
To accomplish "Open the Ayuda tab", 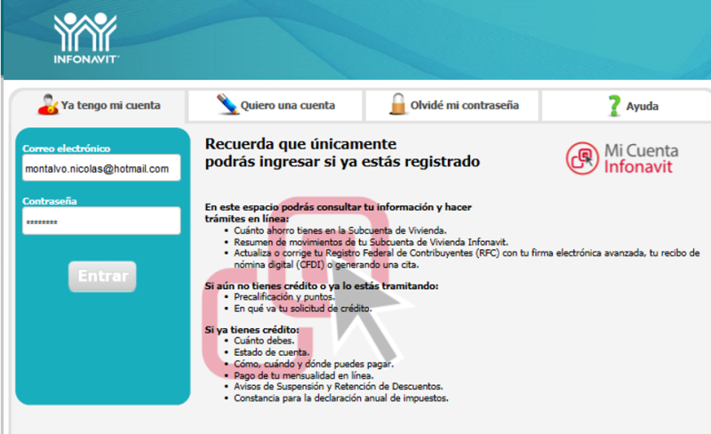I will [x=627, y=106].
